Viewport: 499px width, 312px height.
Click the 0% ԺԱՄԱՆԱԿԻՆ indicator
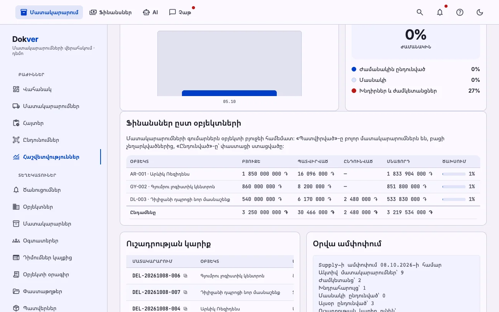click(x=416, y=38)
